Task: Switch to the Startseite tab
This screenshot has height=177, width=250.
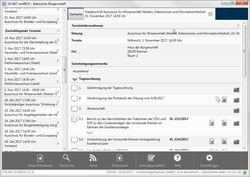Action: (76, 15)
